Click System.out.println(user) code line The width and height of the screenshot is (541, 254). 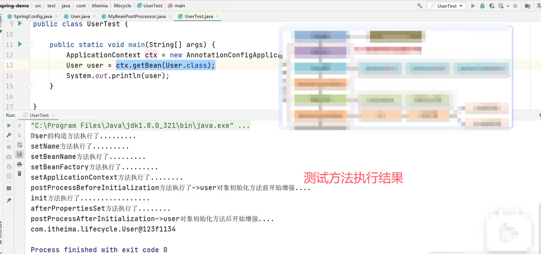117,75
